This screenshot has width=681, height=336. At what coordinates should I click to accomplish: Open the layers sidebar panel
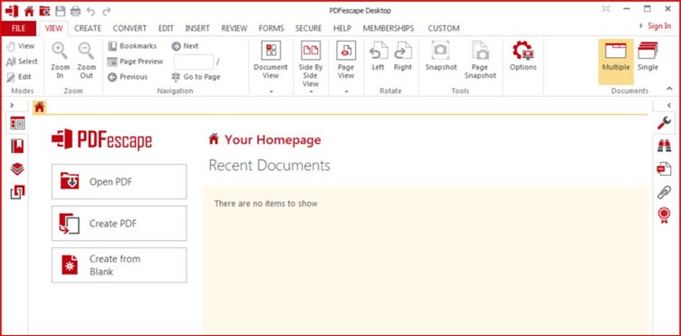(17, 168)
